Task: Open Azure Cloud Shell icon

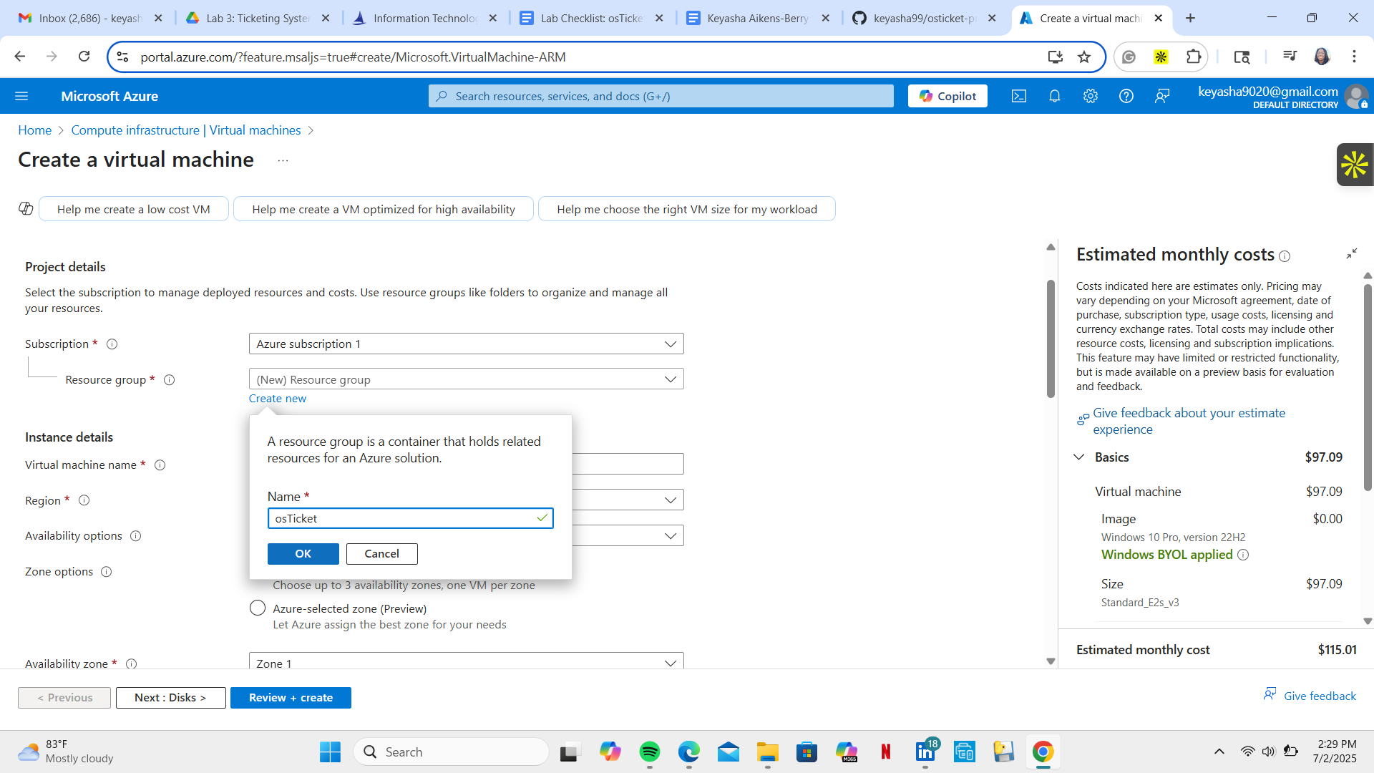Action: tap(1019, 96)
